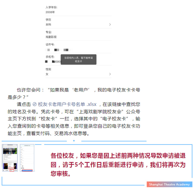193x188 pixels.
Task: Click red-outlined submit button in second thumbnail
Action: 27,170
